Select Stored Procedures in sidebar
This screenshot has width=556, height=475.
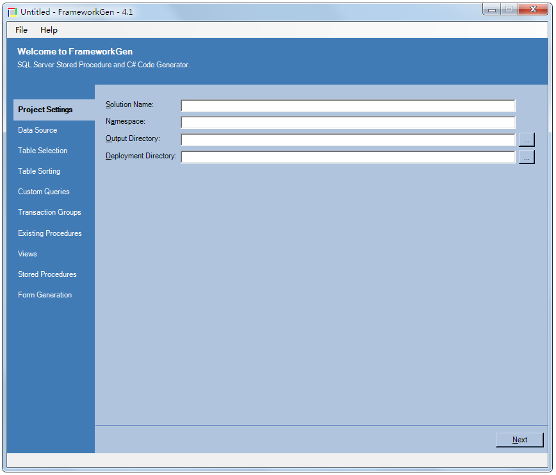pyautogui.click(x=47, y=274)
